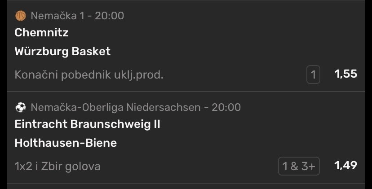Select the "1 & 3+" pick badge
The height and width of the screenshot is (189, 372).
pyautogui.click(x=299, y=166)
